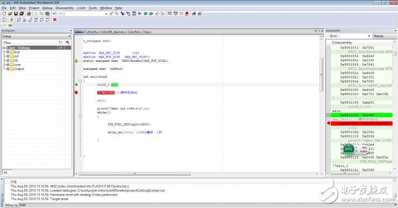The image size is (398, 208).
Task: Toggle the prj - Debug checkmark column
Action: coord(61,48)
